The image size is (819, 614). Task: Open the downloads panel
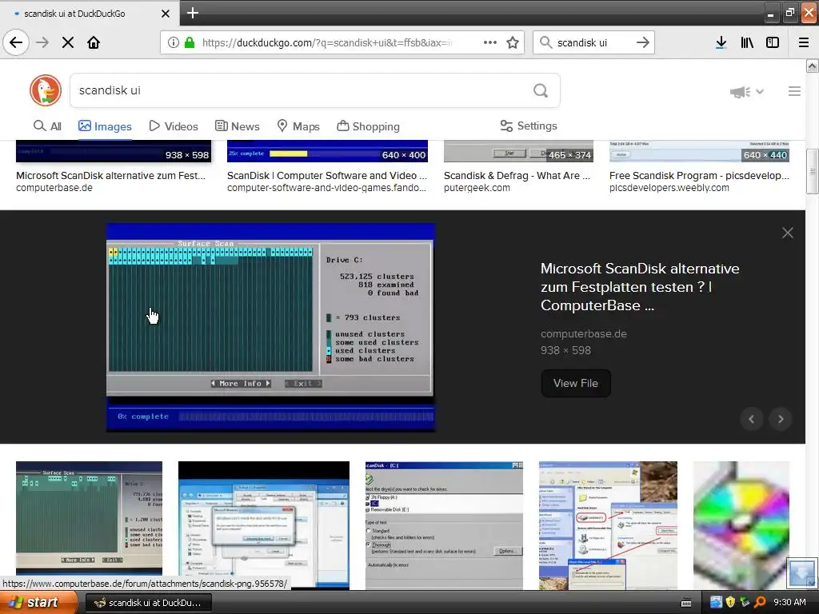[721, 42]
